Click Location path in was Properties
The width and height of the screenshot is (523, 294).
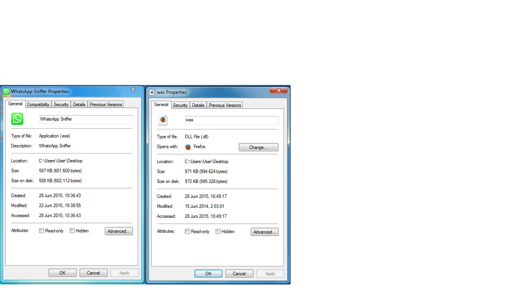[x=207, y=162]
